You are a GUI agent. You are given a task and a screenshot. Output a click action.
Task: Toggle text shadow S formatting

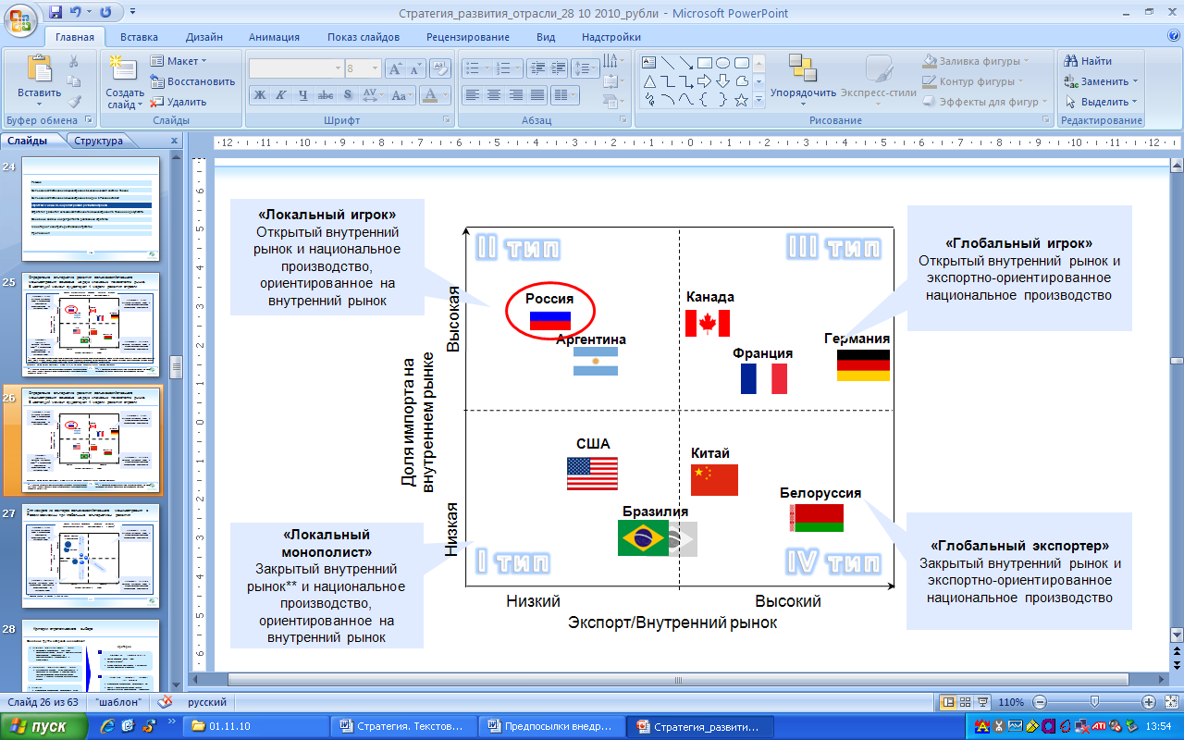point(348,94)
